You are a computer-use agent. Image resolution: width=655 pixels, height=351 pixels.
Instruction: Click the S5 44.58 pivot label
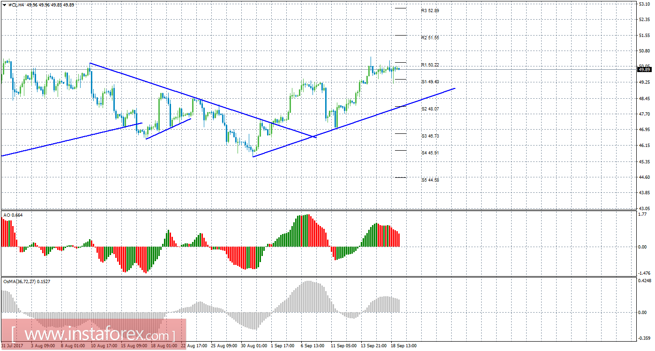click(430, 180)
